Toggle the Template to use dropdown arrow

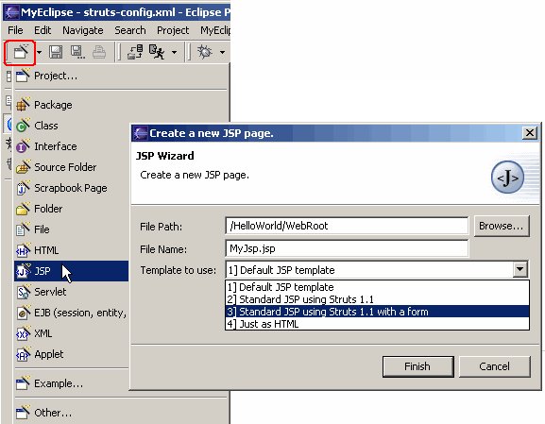(x=520, y=269)
